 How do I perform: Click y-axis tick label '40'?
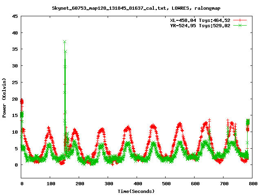coord(15,33)
